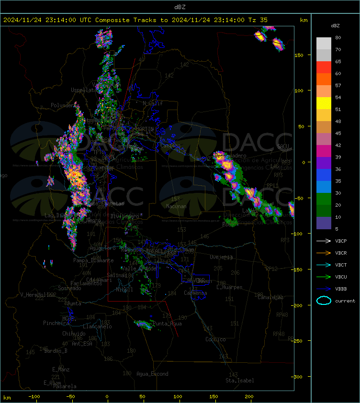Pick the magenta swatch between 42 and 39

coord(324,151)
